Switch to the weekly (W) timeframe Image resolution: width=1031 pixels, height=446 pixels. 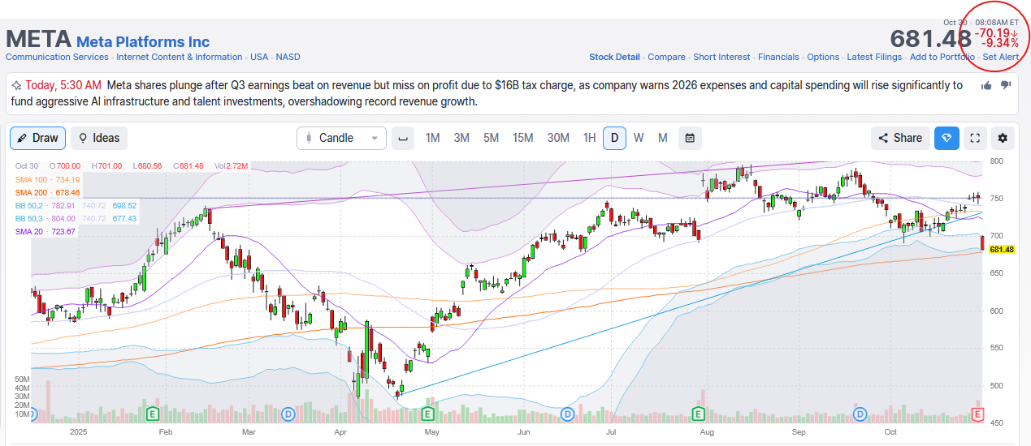tap(639, 138)
